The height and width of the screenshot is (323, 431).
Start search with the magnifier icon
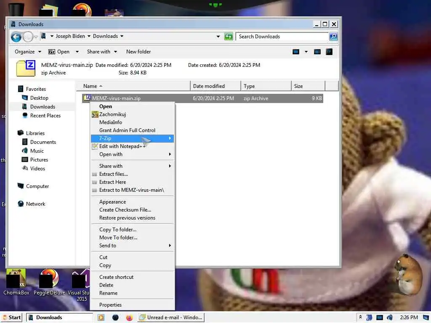pyautogui.click(x=333, y=36)
